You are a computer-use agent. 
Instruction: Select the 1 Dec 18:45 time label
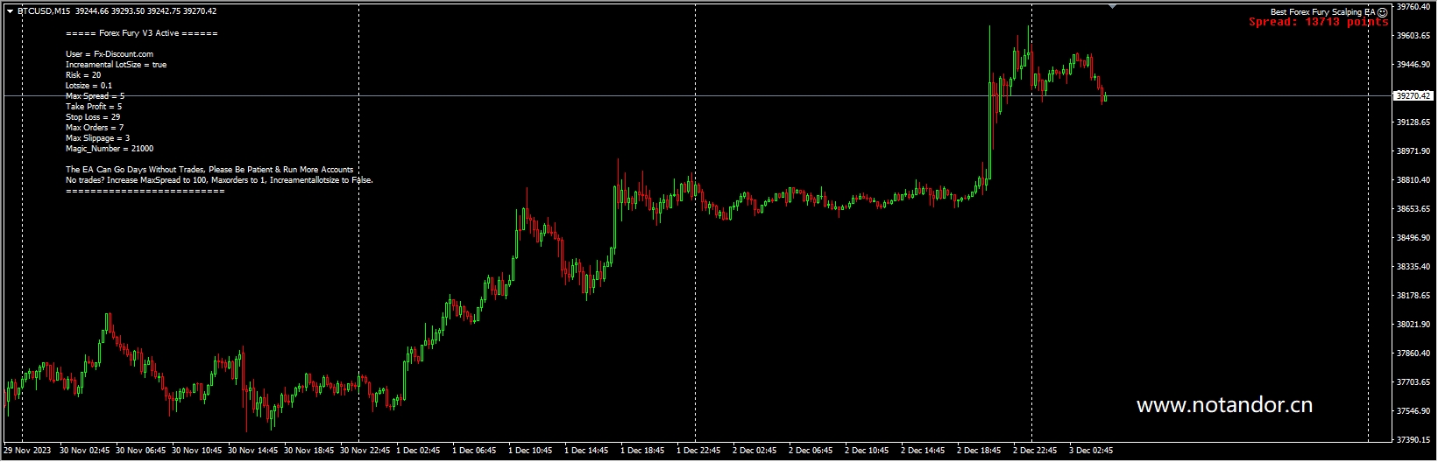[642, 451]
